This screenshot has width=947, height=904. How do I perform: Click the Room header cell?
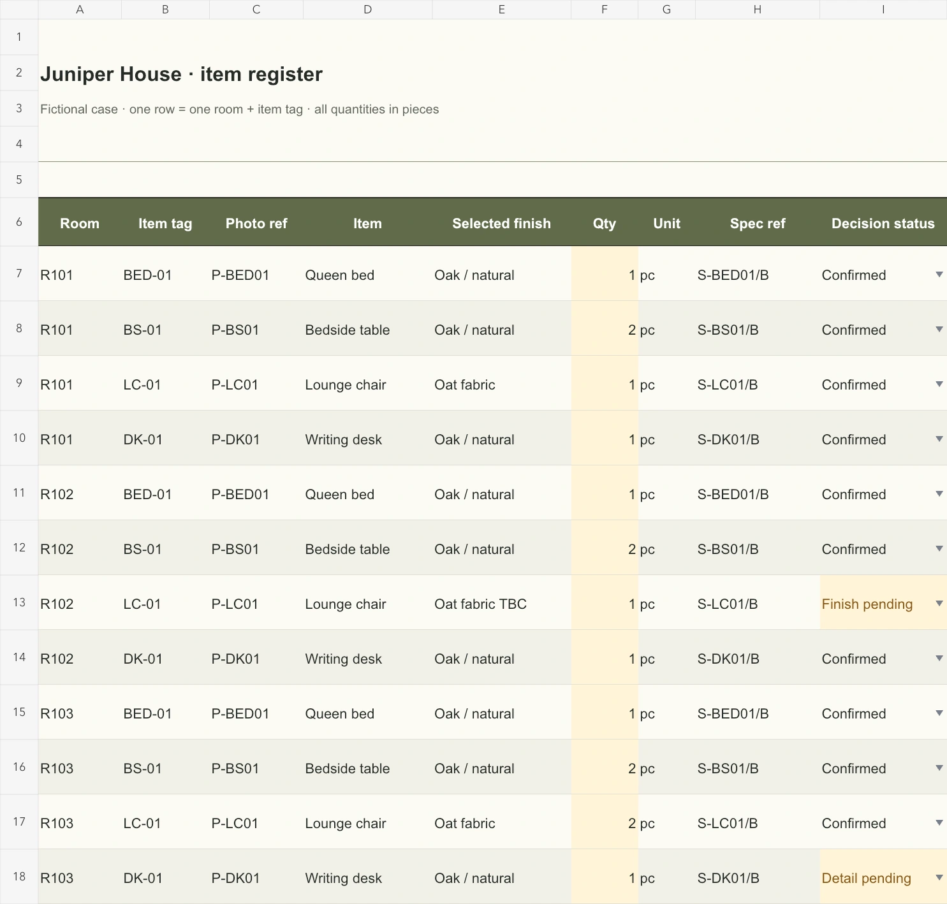[x=80, y=222]
